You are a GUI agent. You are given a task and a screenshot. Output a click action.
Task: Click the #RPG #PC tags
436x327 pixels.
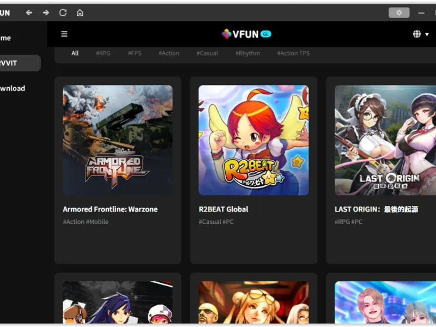pos(348,222)
